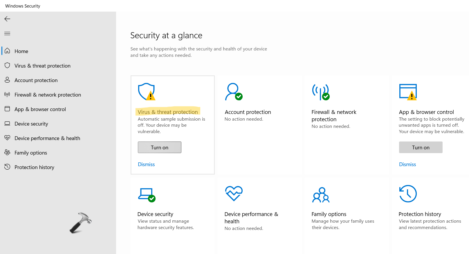
Task: Click the Firewall & network antenna tile icon
Action: click(321, 92)
